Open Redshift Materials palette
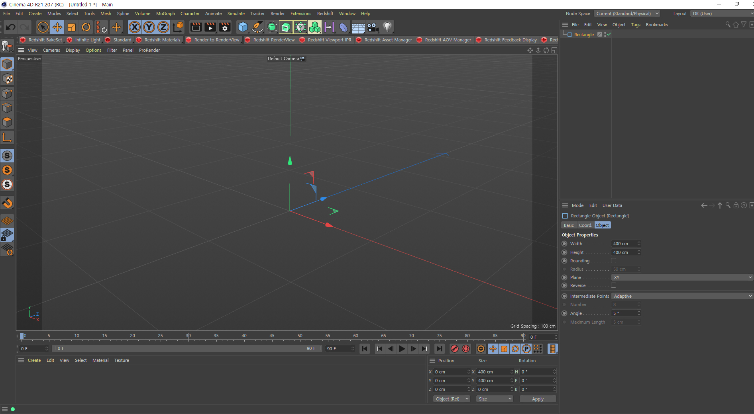The height and width of the screenshot is (414, 754). [x=159, y=40]
